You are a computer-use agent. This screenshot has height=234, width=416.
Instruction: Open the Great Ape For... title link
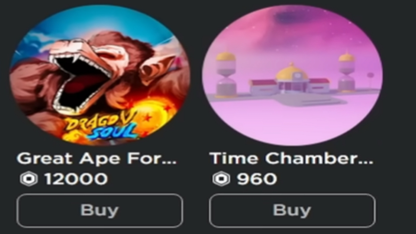click(x=97, y=158)
